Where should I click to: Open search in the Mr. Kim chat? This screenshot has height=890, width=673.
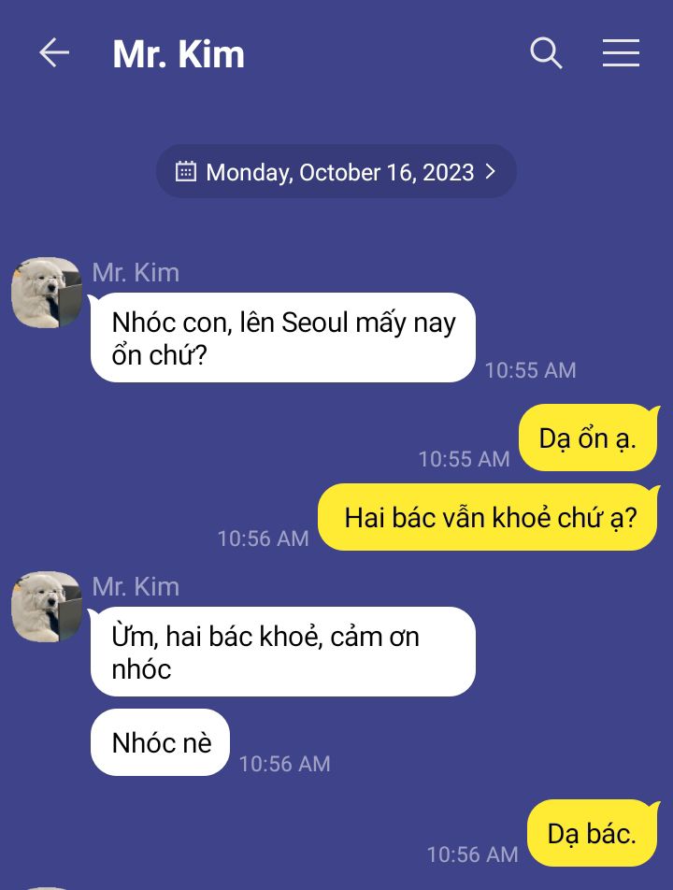click(546, 53)
